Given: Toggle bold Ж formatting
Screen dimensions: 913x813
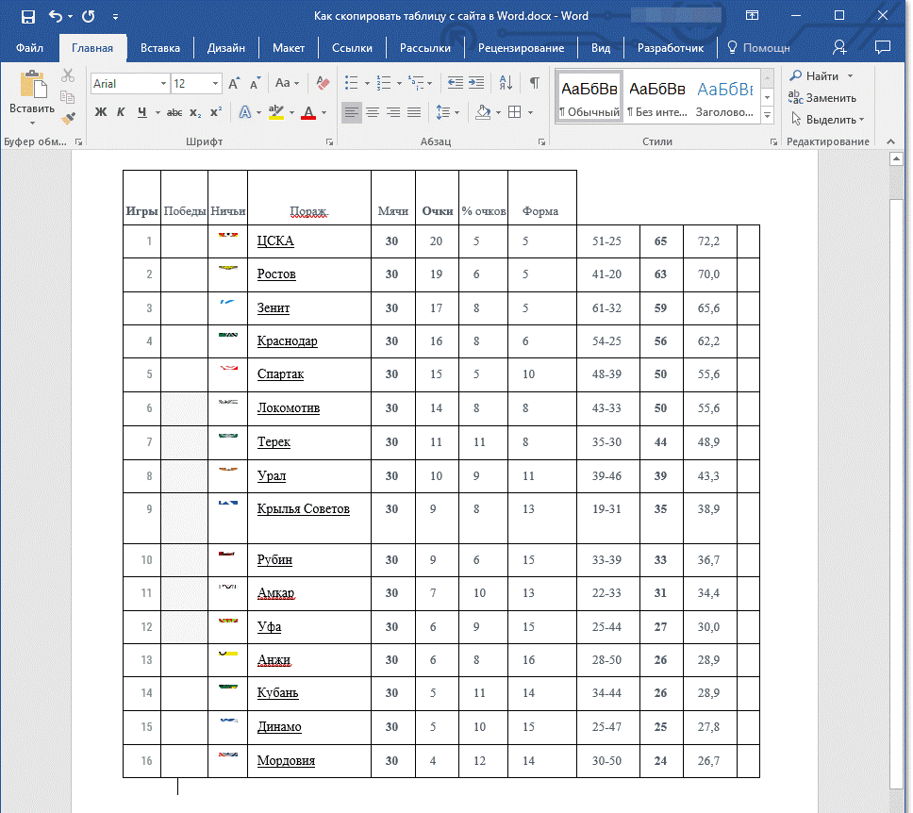Looking at the screenshot, I should (x=101, y=112).
